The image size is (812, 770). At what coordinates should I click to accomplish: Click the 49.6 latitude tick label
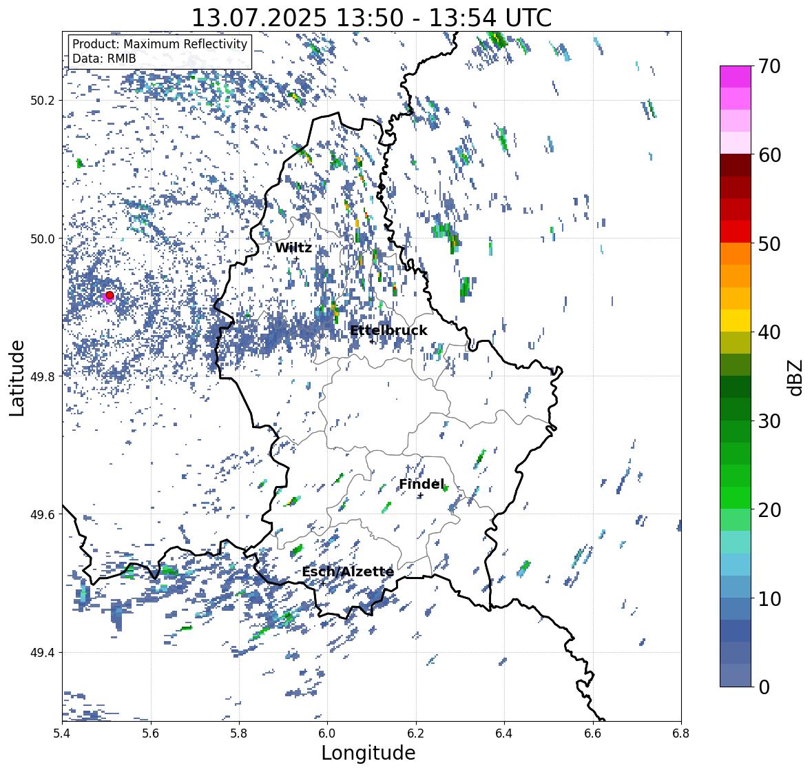click(43, 514)
